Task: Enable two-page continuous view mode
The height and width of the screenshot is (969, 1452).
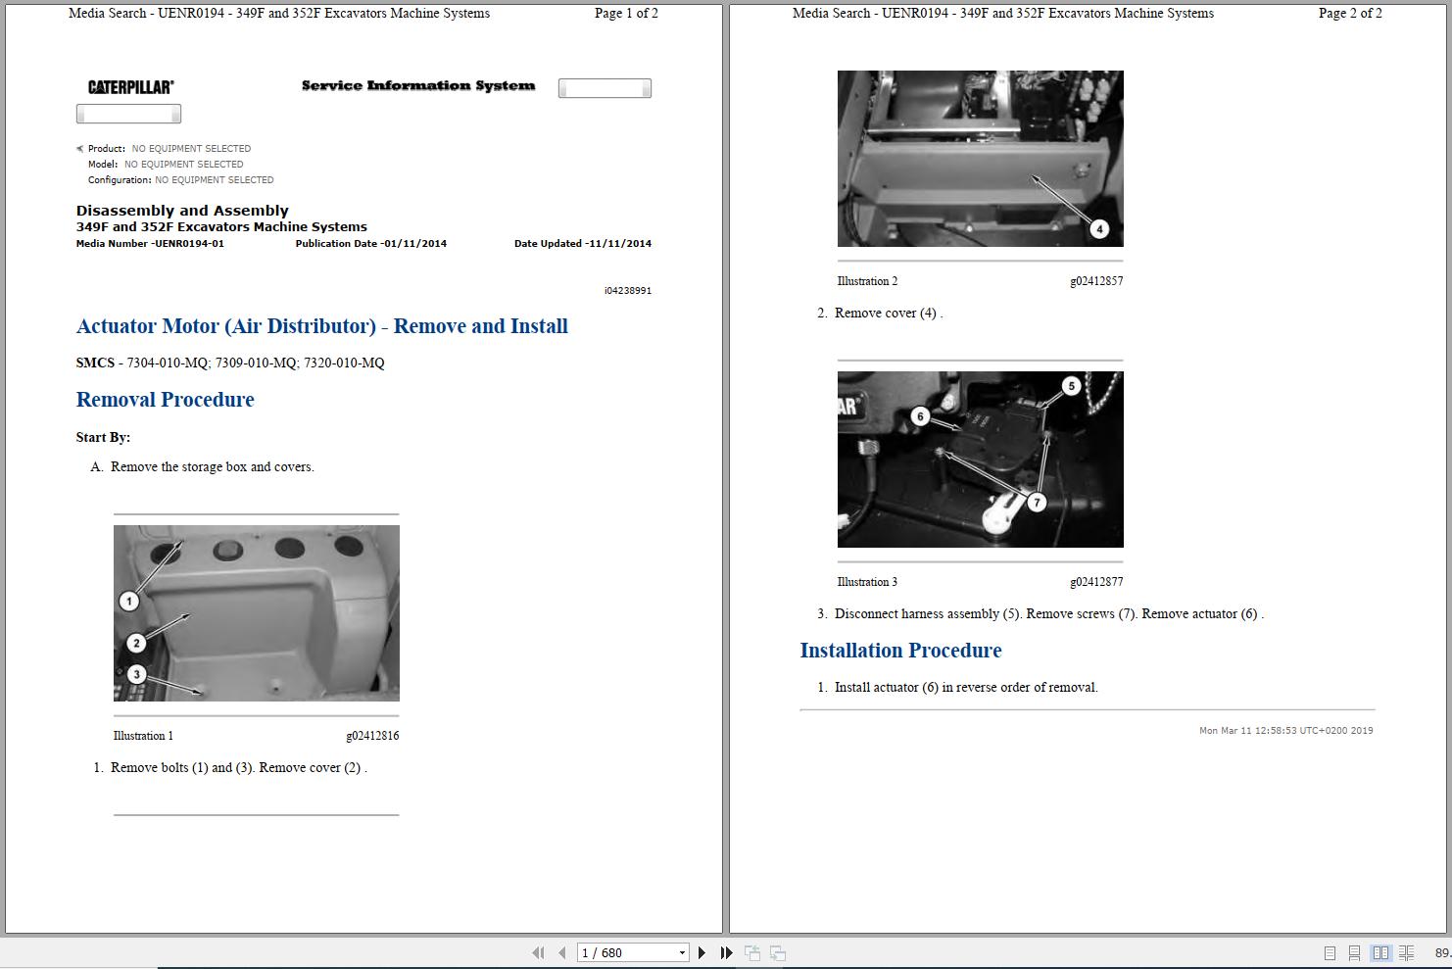Action: pos(1405,952)
